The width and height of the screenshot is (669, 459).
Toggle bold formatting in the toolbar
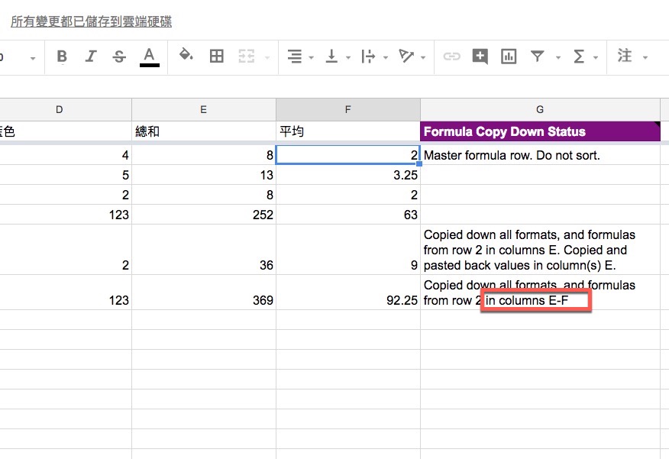[x=62, y=57]
